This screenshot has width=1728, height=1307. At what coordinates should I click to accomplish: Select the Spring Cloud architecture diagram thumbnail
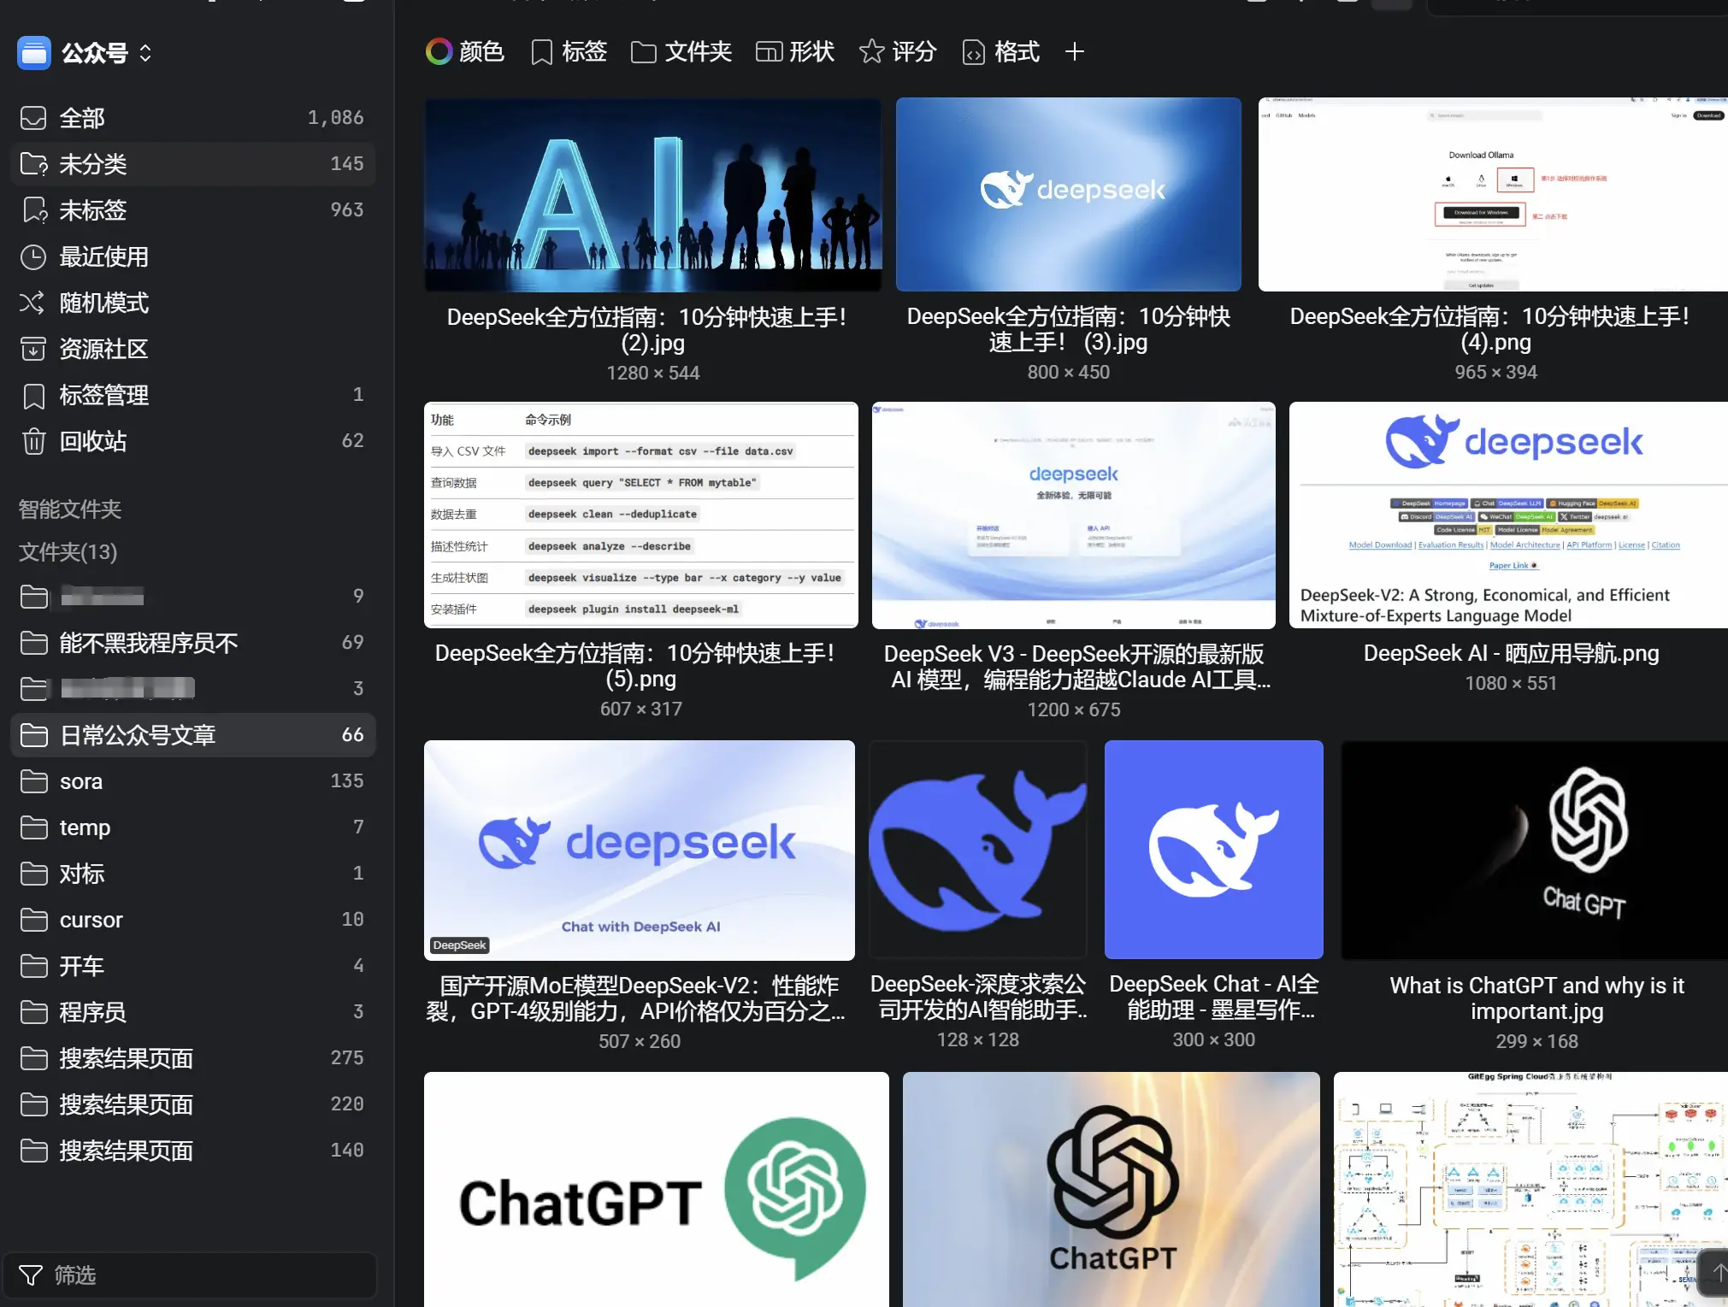(1530, 1189)
